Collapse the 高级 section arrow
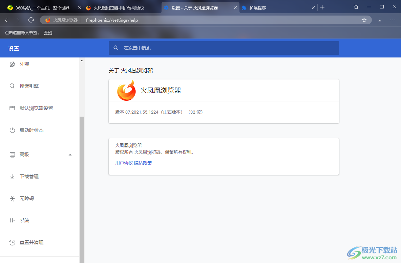 [x=70, y=155]
